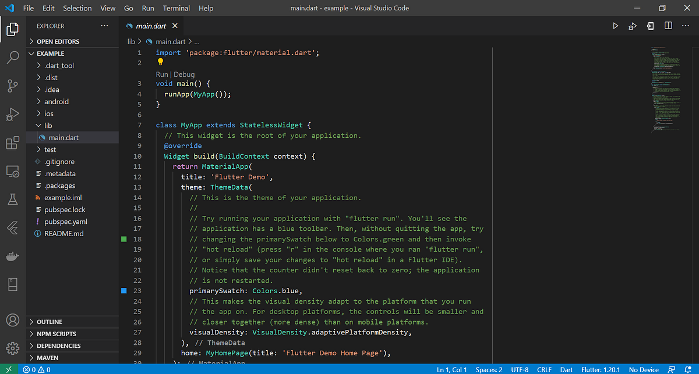Click the blue color decorator on line 23
699x374 pixels.
[123, 291]
